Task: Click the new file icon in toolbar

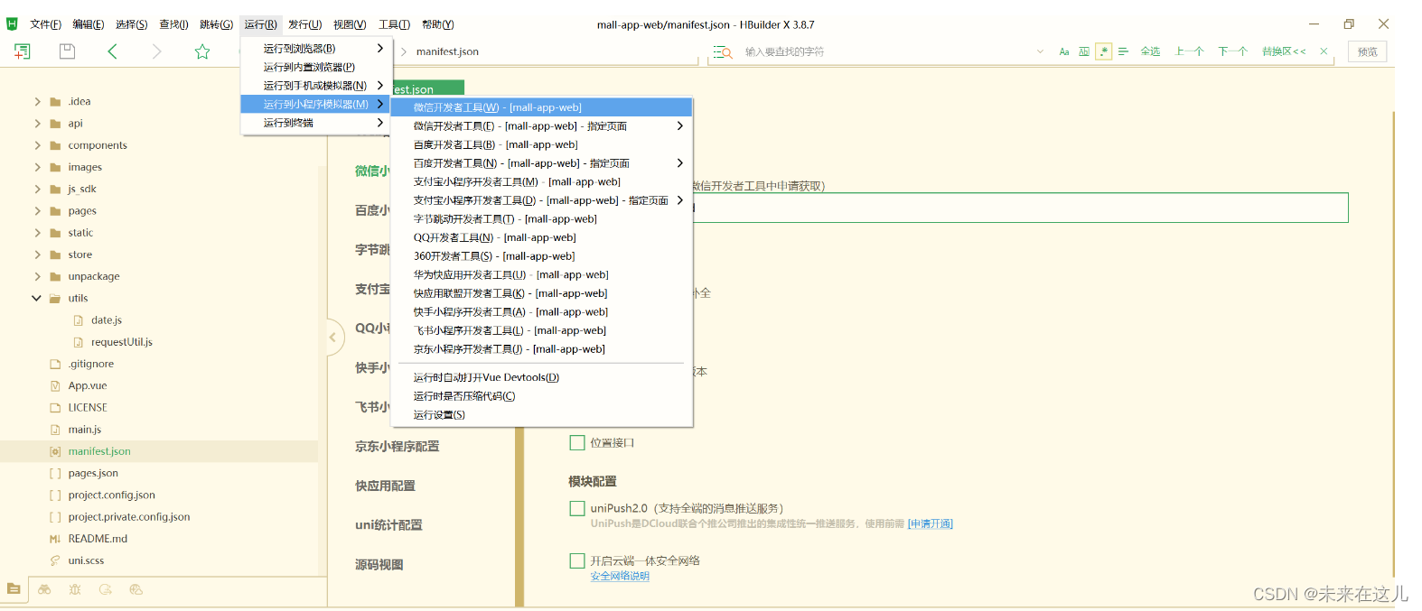Action: pos(22,51)
